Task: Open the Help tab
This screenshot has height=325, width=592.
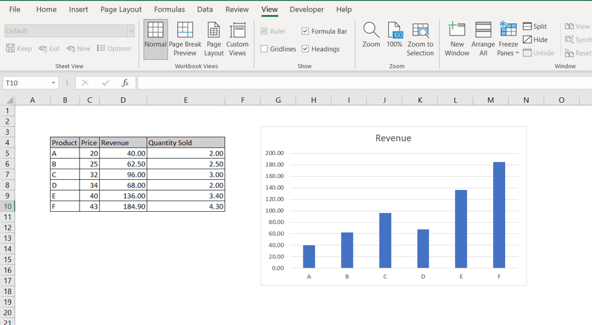Action: 344,9
